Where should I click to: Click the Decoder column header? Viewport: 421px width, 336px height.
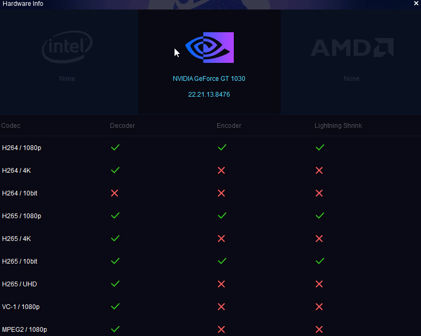point(122,126)
